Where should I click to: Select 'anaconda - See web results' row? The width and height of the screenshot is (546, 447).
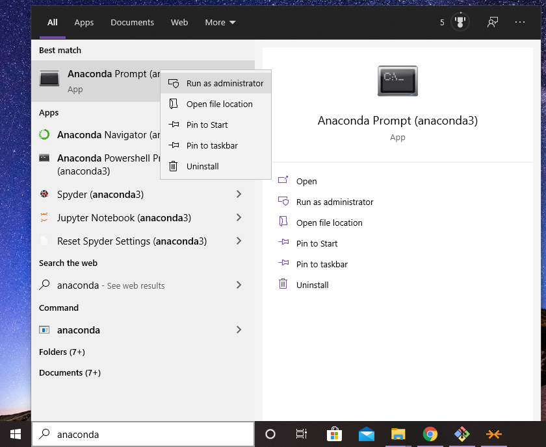click(x=143, y=285)
